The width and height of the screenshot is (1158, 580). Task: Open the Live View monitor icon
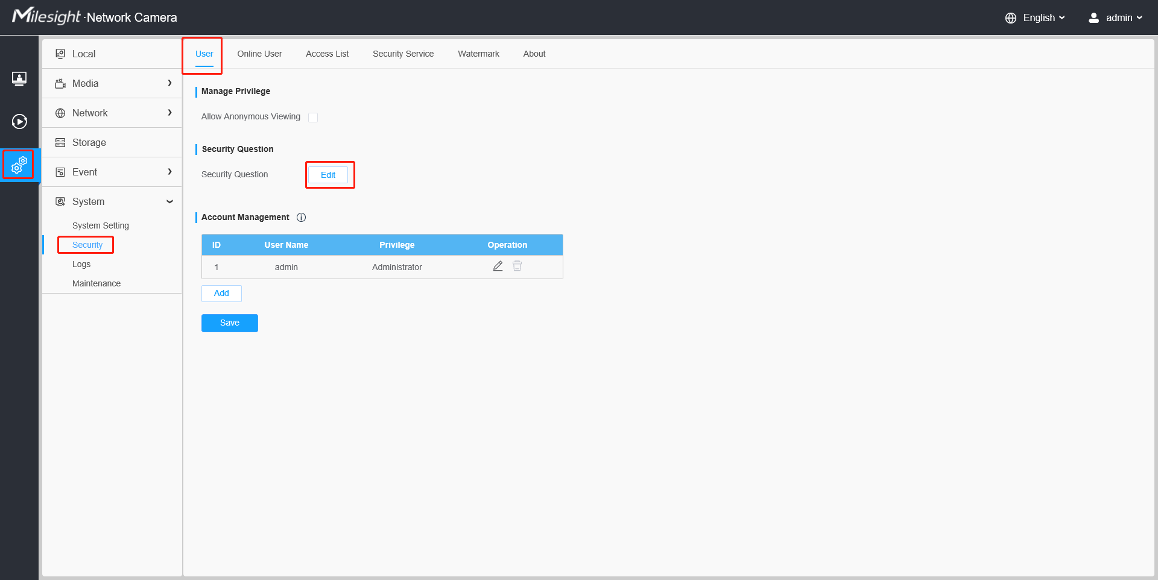tap(19, 78)
